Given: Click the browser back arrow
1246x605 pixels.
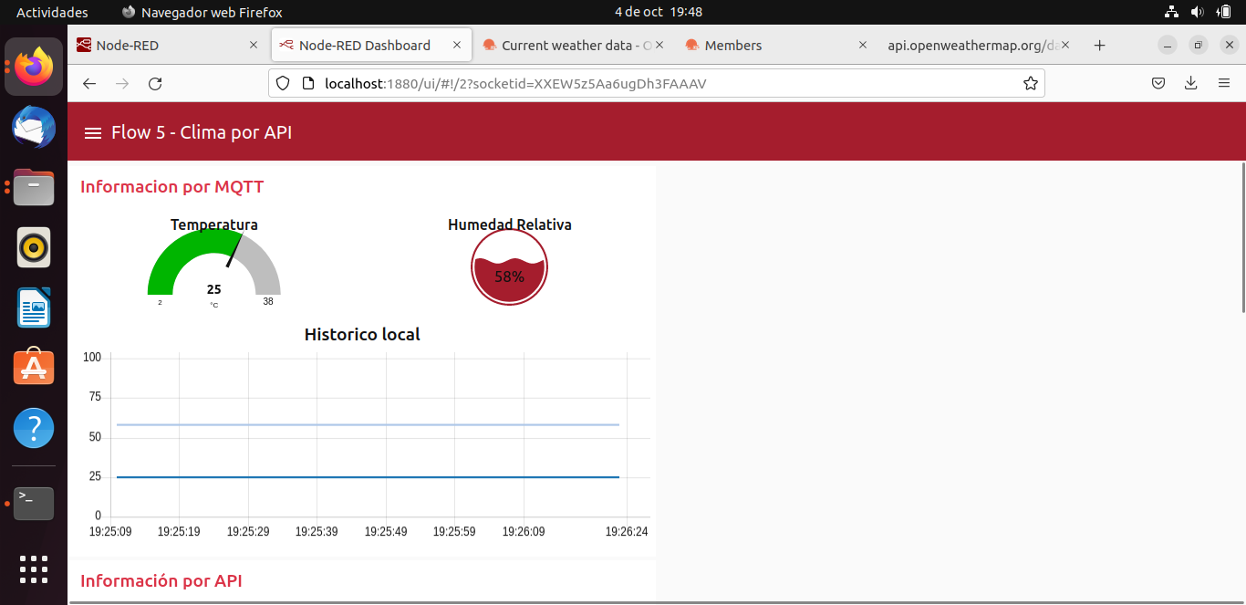Looking at the screenshot, I should point(88,83).
